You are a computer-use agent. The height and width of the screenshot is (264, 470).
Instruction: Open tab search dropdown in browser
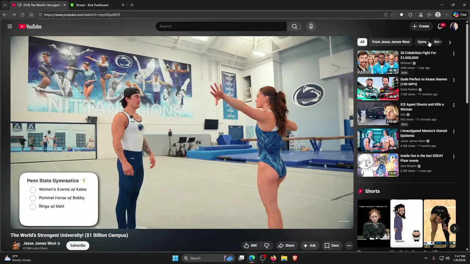[x=5, y=5]
